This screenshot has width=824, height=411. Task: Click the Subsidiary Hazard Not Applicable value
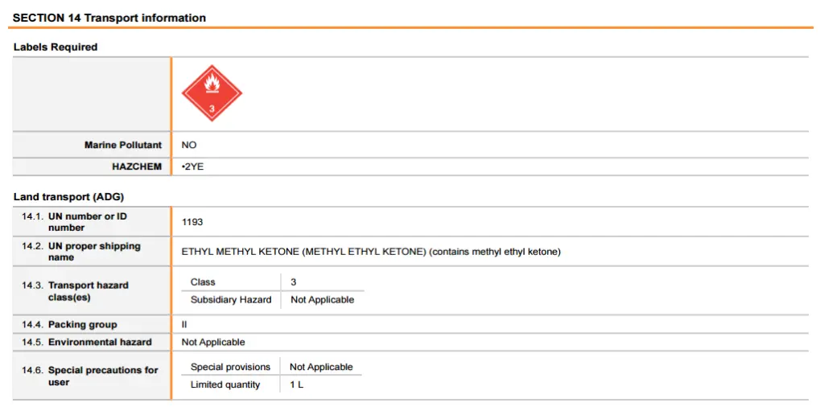[x=322, y=299]
